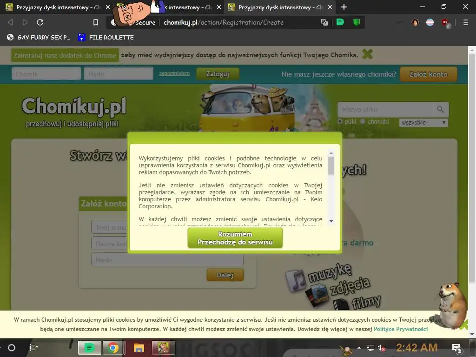Viewport: 476px width, 357px height.
Task: Open File Explorer from the taskbar
Action: pyautogui.click(x=139, y=348)
